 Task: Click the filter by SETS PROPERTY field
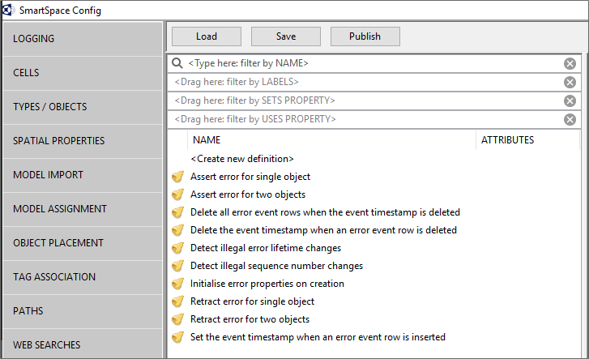point(373,100)
